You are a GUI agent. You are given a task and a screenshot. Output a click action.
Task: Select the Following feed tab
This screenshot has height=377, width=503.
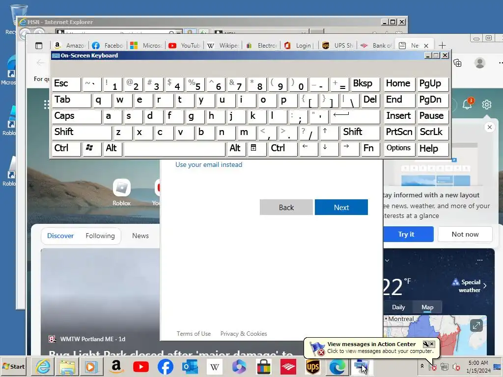(100, 236)
